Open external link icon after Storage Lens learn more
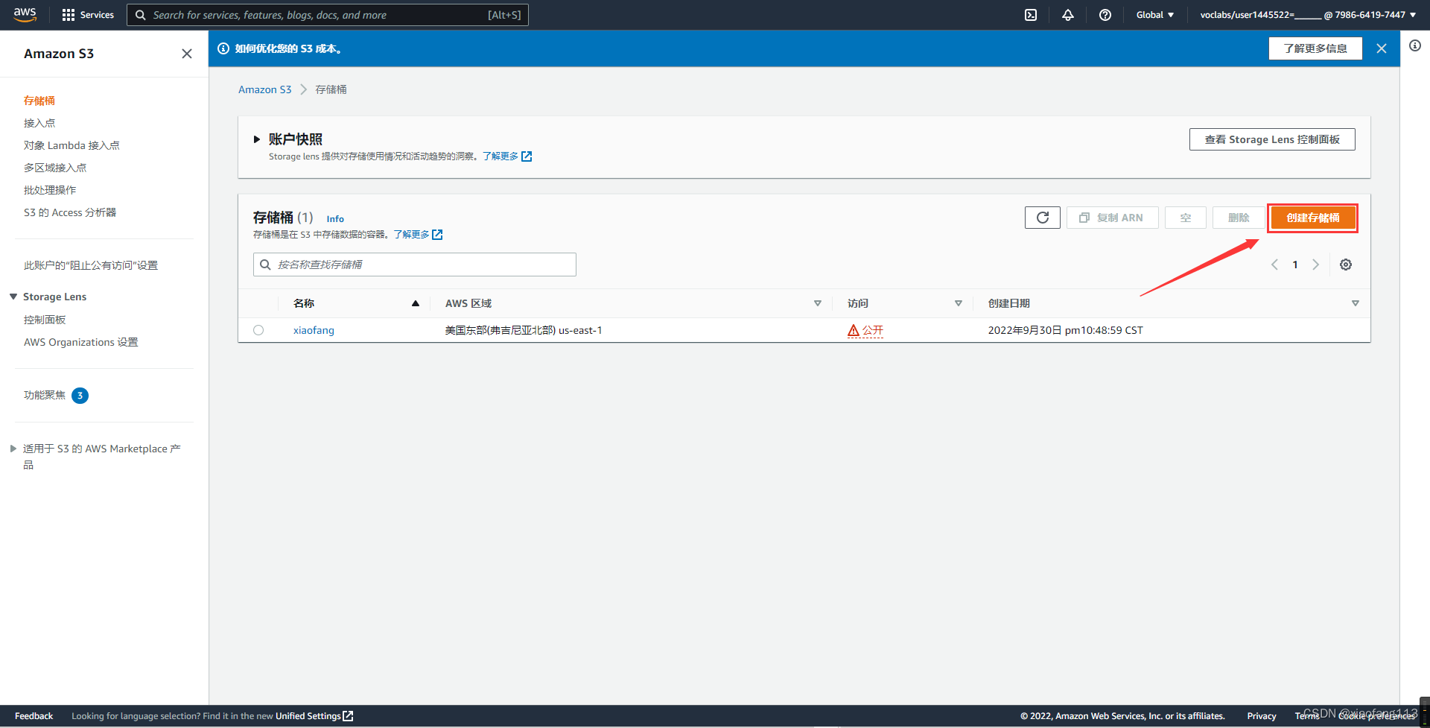This screenshot has width=1430, height=728. [x=527, y=156]
